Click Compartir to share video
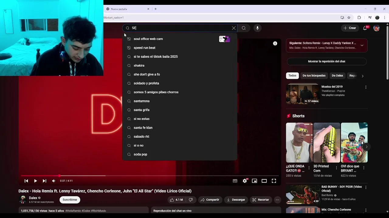 210,200
